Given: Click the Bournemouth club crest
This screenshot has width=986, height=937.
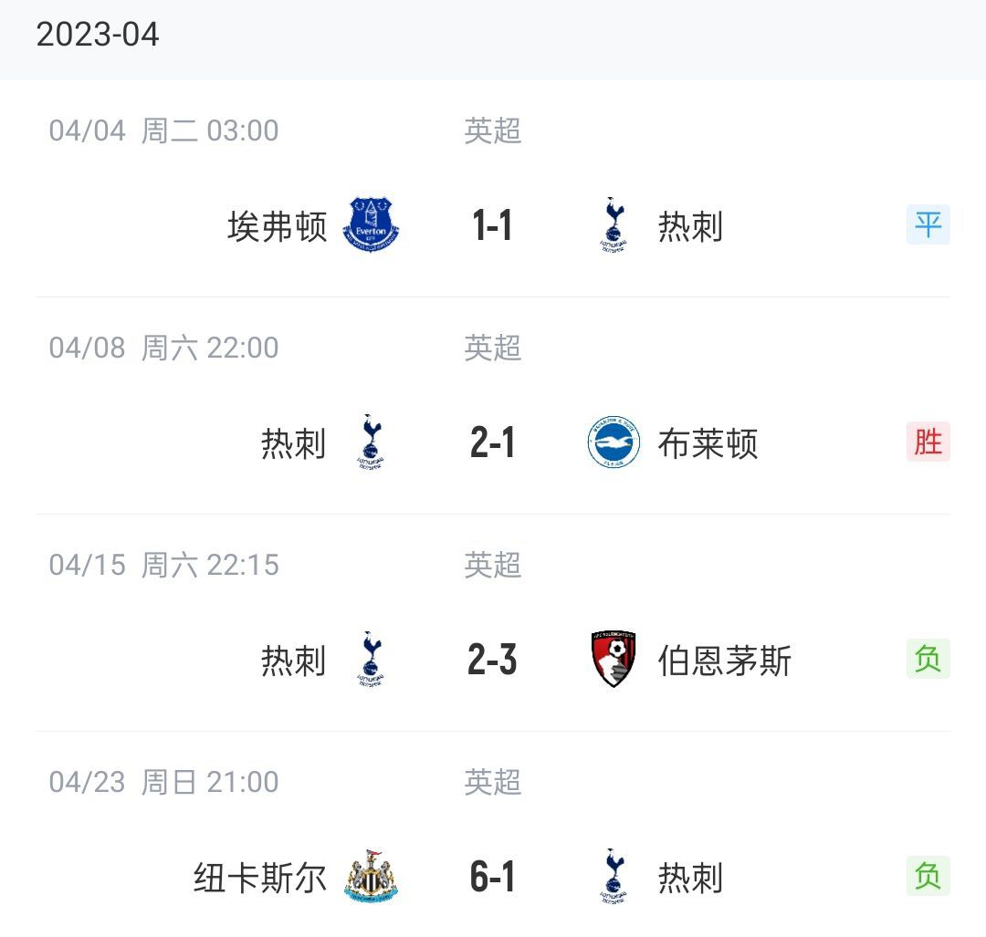Looking at the screenshot, I should pyautogui.click(x=614, y=660).
